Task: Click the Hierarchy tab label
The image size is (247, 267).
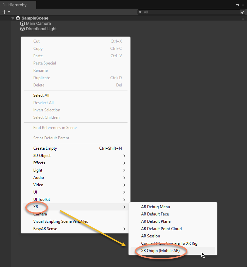Action: click(18, 5)
